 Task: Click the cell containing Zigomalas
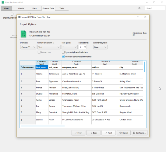click(55, 81)
